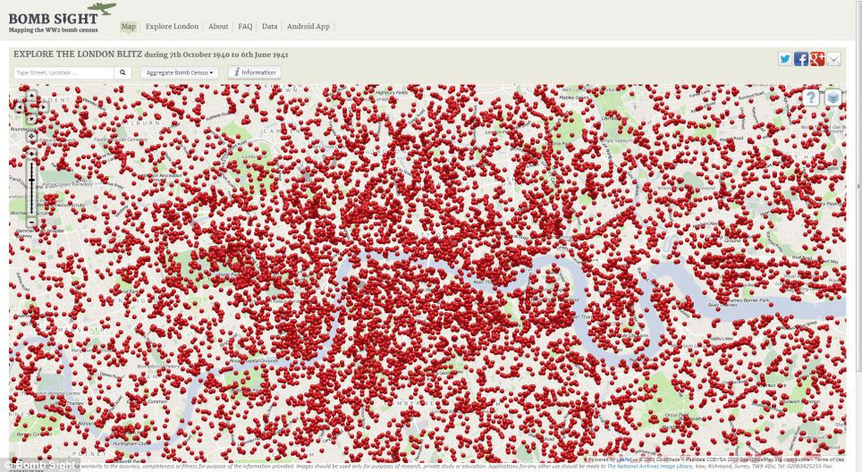Open the Android App page

pyautogui.click(x=308, y=26)
